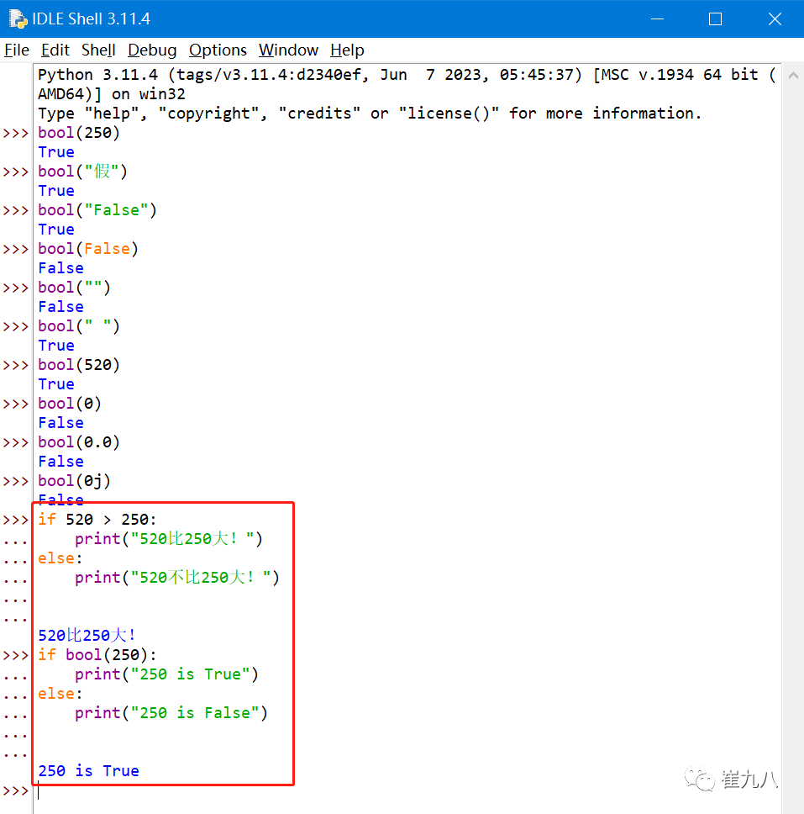The width and height of the screenshot is (804, 814).
Task: Click the line bool(0j)
Action: [74, 481]
